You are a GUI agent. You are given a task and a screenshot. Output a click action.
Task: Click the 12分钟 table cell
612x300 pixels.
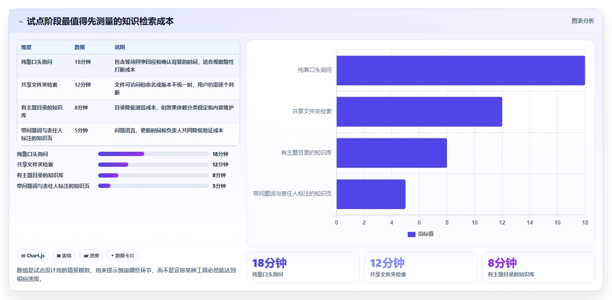point(90,88)
